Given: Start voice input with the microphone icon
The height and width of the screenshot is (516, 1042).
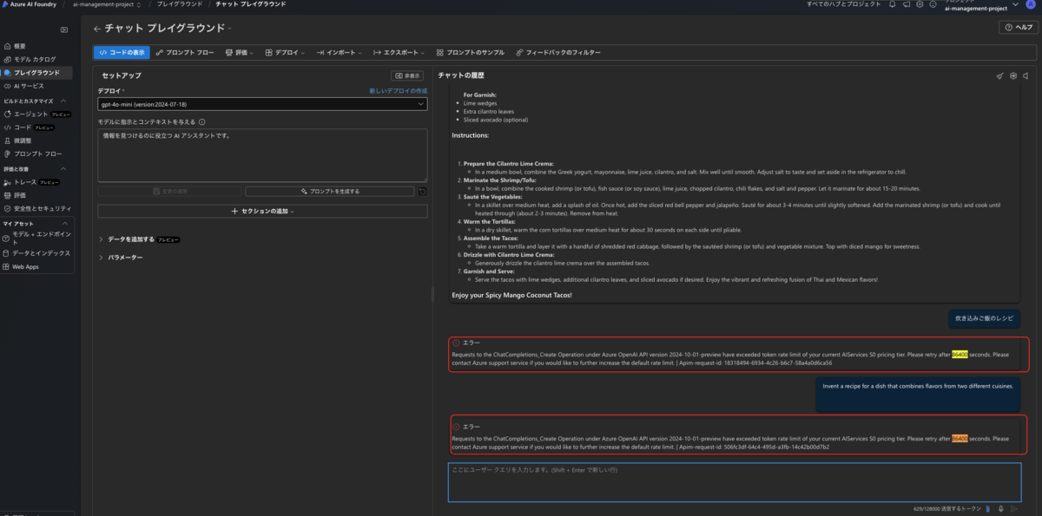Looking at the screenshot, I should pos(1001,509).
